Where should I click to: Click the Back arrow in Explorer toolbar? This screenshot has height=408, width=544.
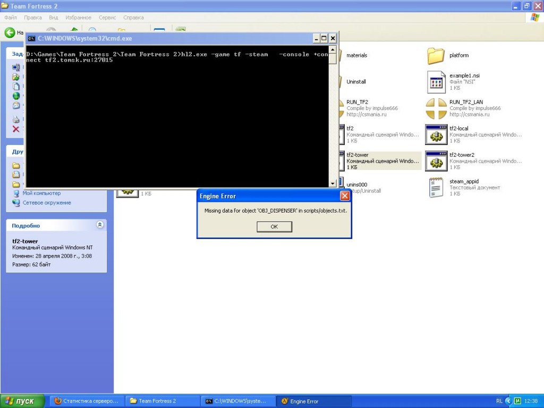point(10,32)
